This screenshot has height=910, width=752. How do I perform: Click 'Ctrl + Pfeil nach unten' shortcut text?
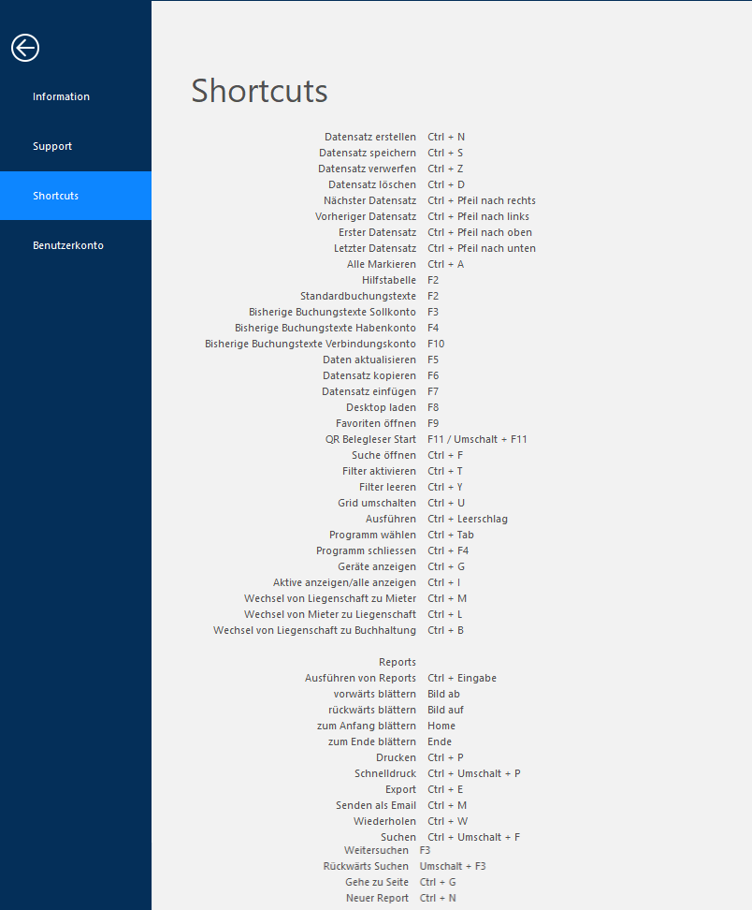[x=482, y=248]
